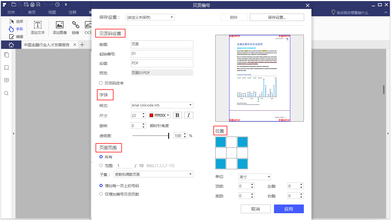Viewport: 391px width, 220px height.
Task: Click the 后缀 suffix input field
Action: point(162,63)
